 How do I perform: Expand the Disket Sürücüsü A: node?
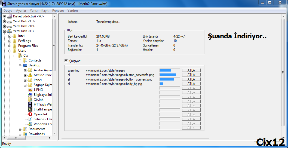pos(5,16)
